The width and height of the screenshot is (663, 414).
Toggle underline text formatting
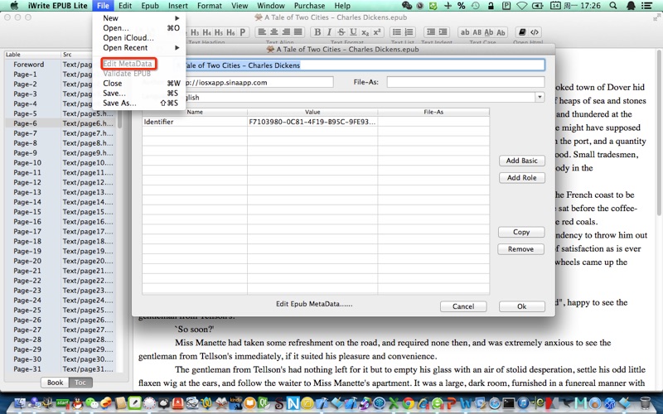[x=353, y=32]
